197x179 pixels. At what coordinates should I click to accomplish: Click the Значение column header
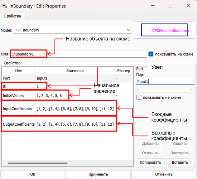click(75, 71)
